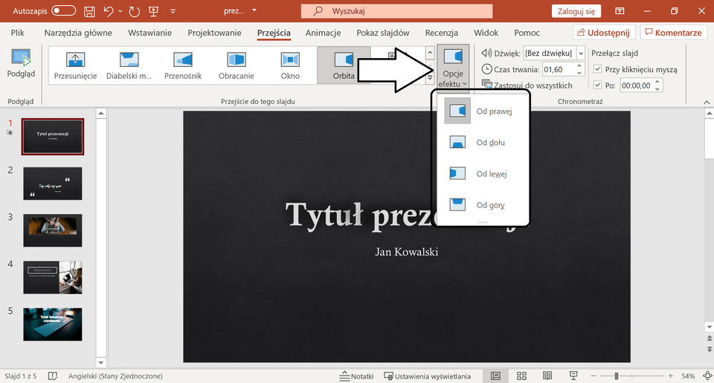This screenshot has height=383, width=714.
Task: Select the Przesunięcie transition
Action: 76,65
